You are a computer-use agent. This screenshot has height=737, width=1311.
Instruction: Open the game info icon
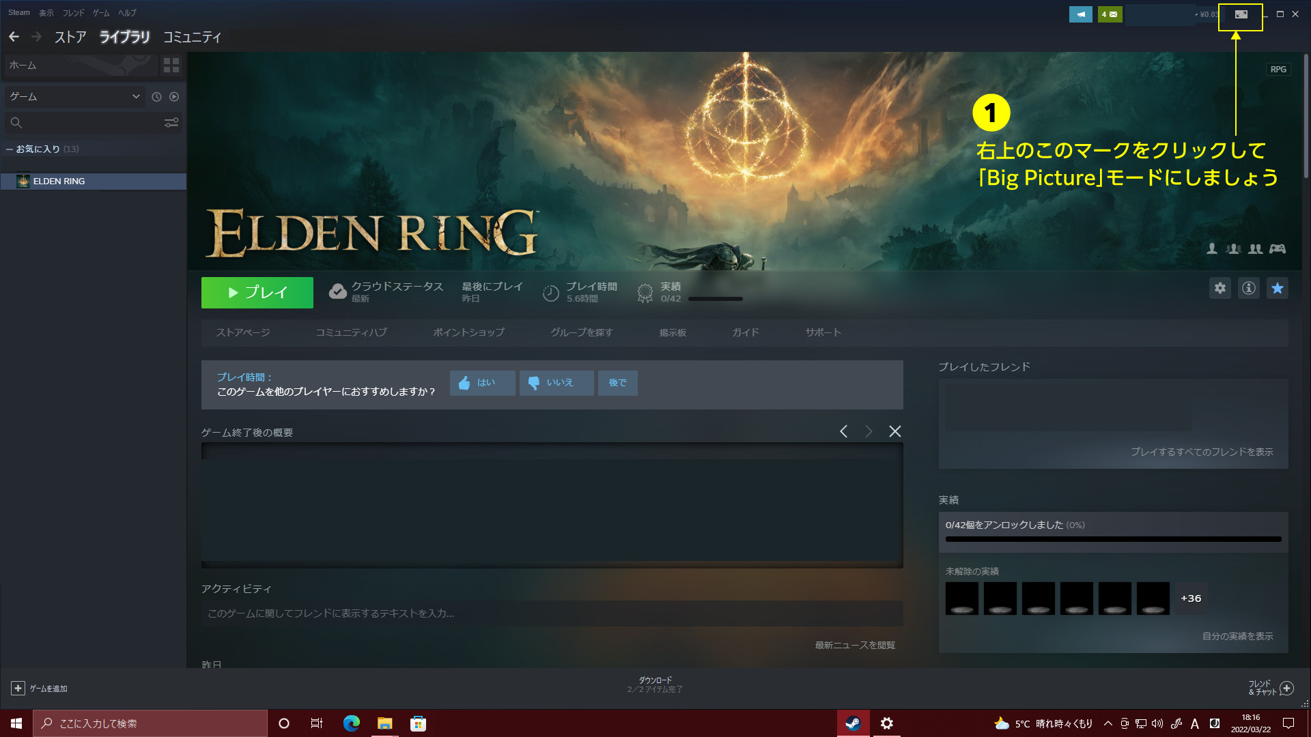[x=1249, y=288]
